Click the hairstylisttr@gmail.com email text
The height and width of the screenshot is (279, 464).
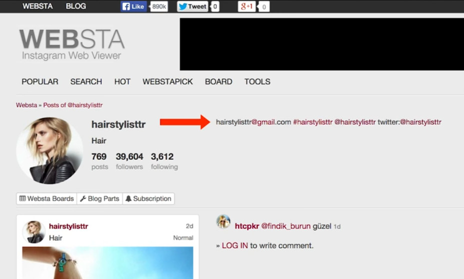tap(253, 122)
